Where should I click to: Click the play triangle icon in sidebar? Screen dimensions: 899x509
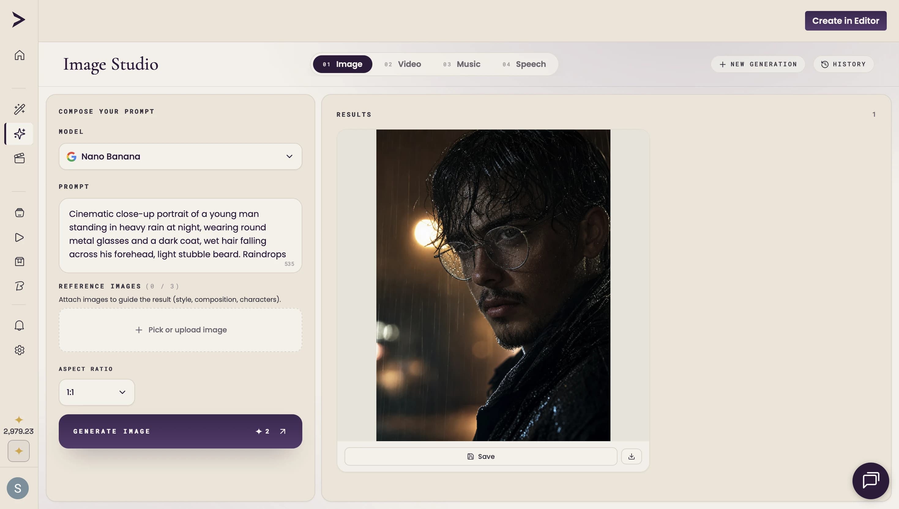tap(19, 237)
